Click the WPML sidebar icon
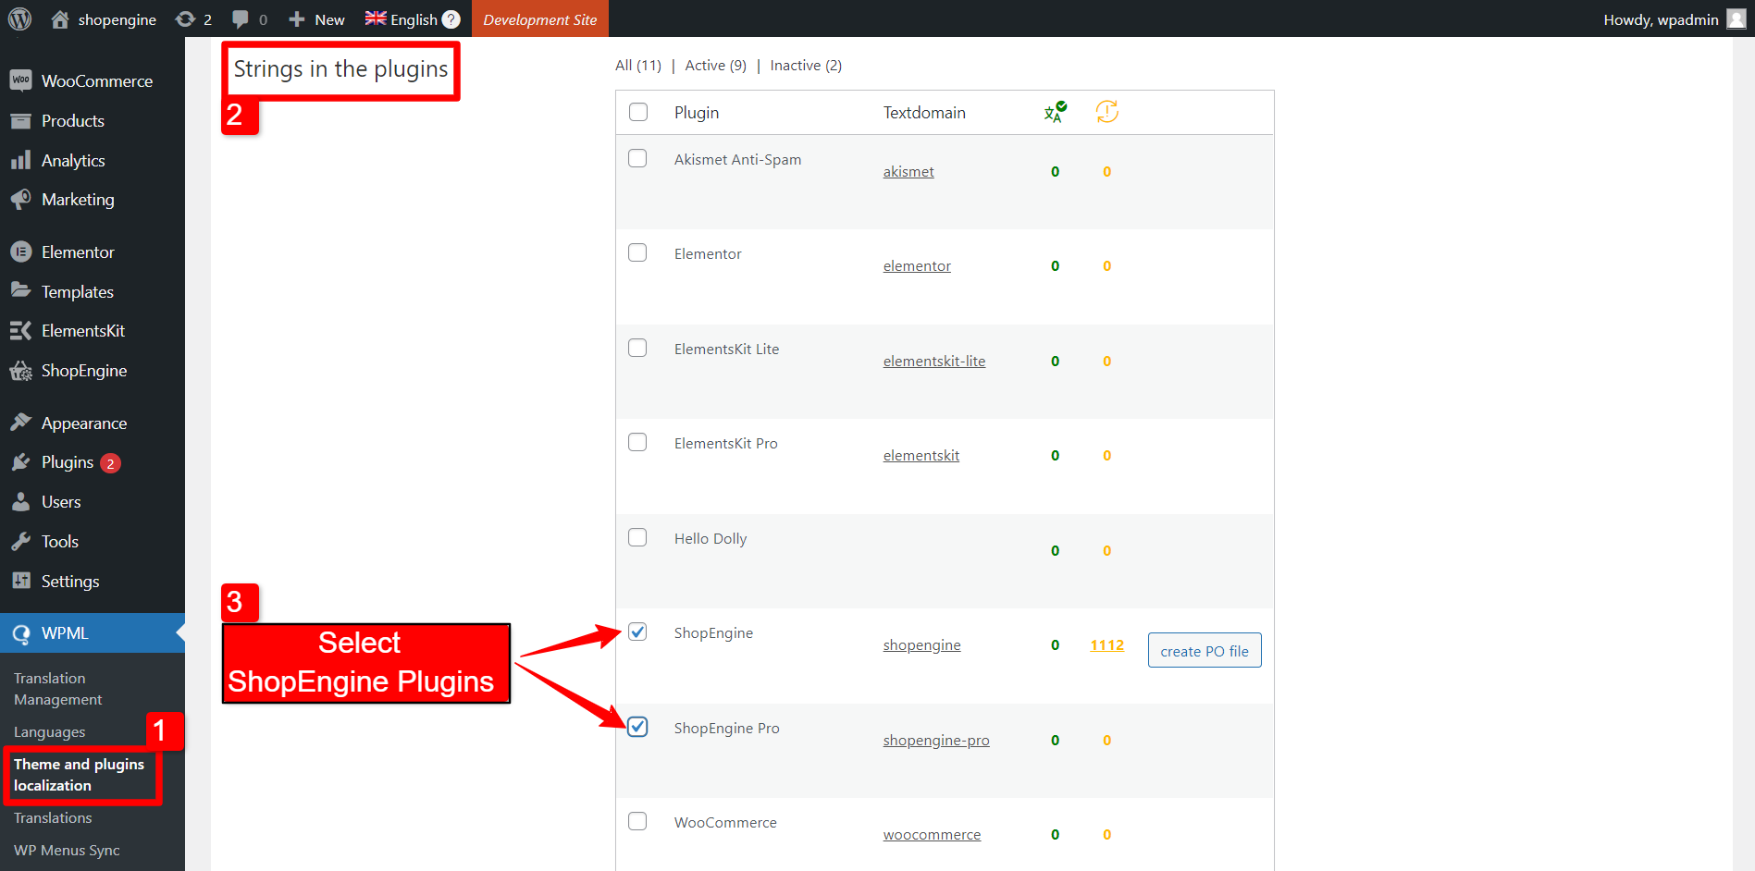1755x871 pixels. tap(20, 633)
